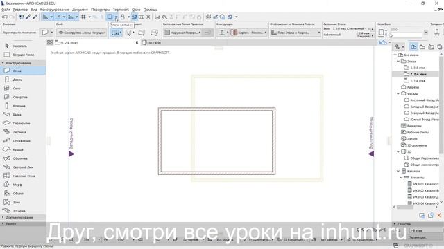Screen dimensions: 444x249
Task: Click the Redo arrow icon
Action: click(12, 17)
